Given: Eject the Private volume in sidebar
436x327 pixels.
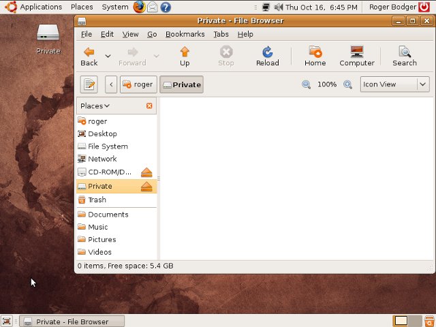Looking at the screenshot, I should click(146, 186).
